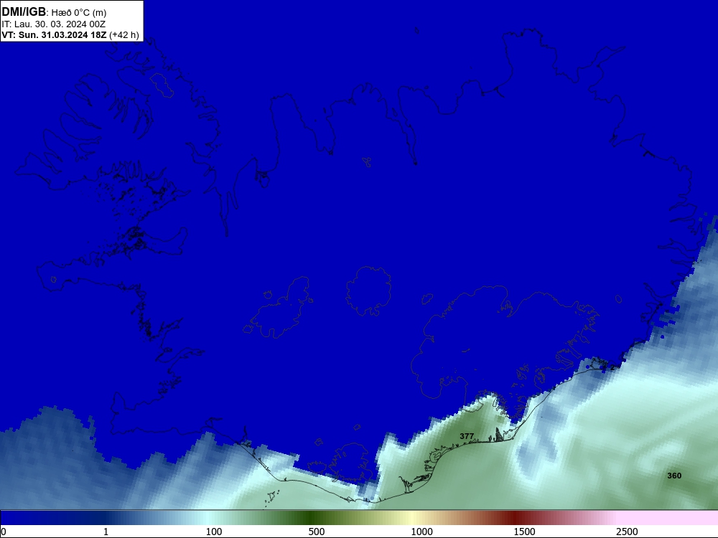The image size is (718, 538).
Task: Click the '377' value on the map
Action: pyautogui.click(x=467, y=436)
